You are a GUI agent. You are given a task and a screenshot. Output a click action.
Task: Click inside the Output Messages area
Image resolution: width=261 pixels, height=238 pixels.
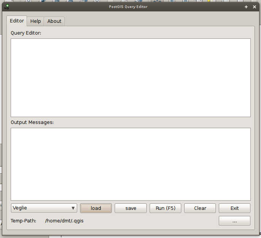click(x=131, y=164)
